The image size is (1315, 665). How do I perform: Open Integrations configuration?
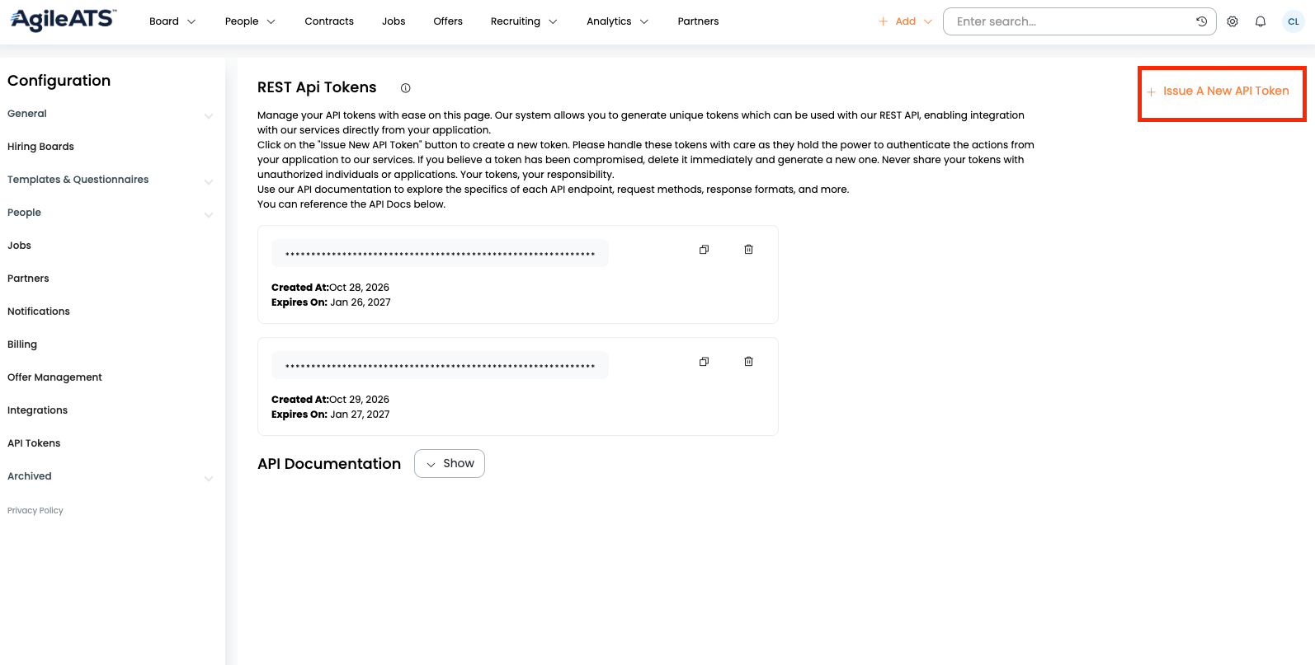pyautogui.click(x=37, y=410)
